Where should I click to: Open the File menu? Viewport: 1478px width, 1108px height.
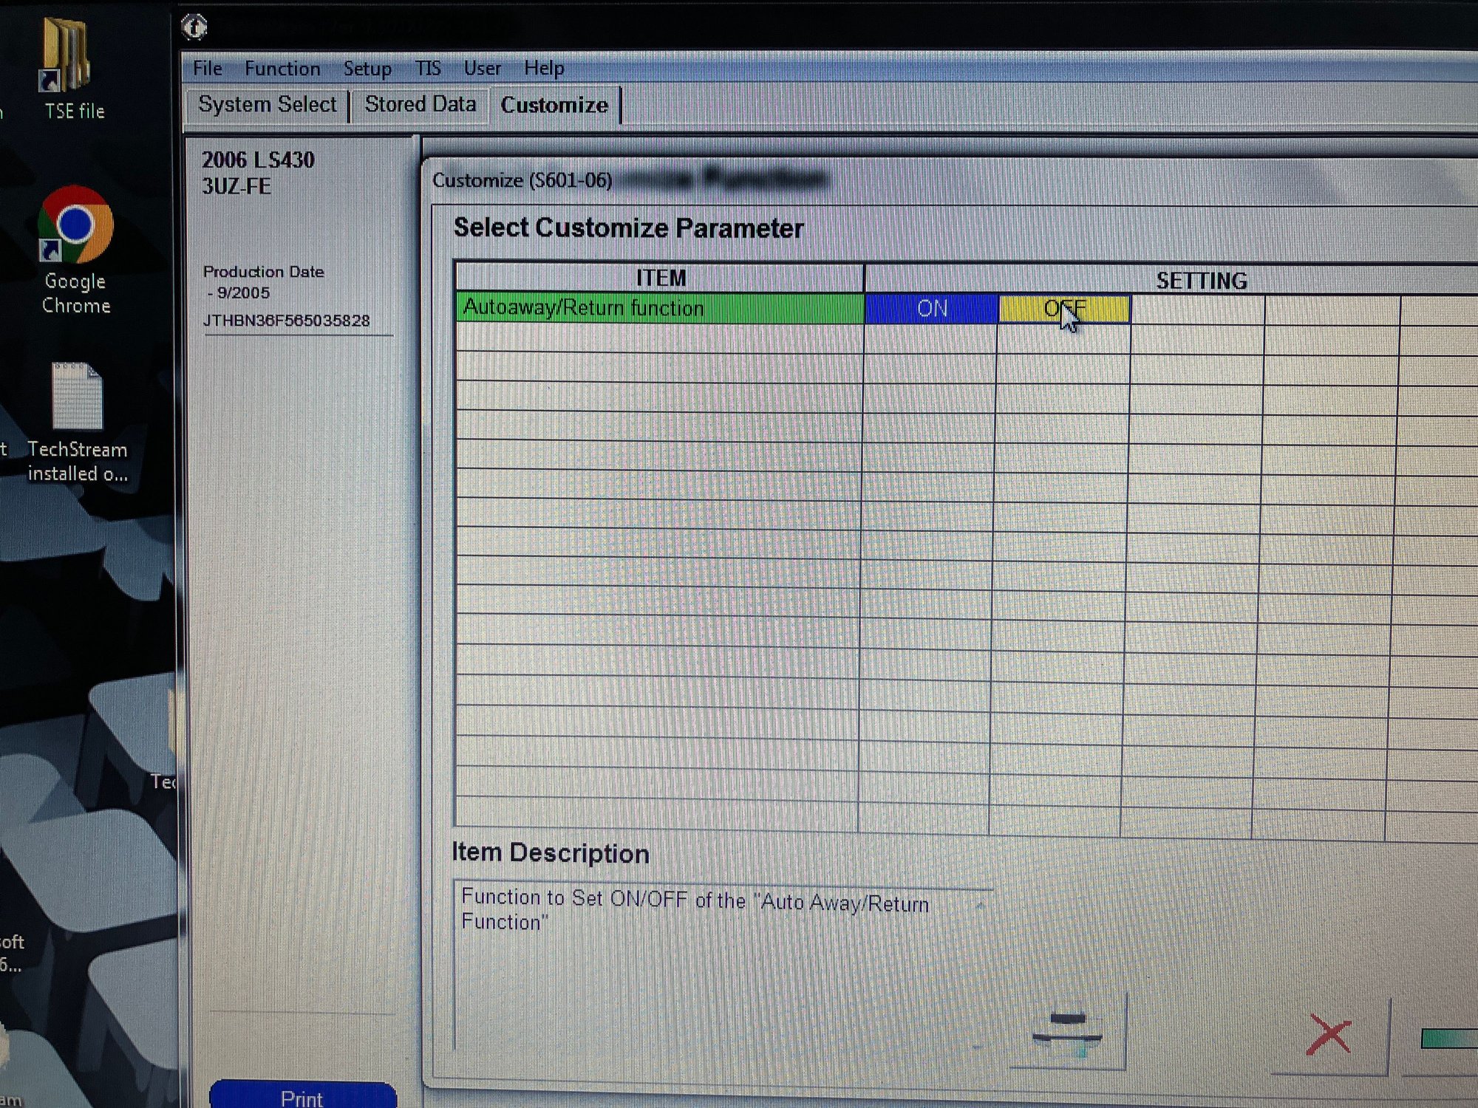pos(208,69)
